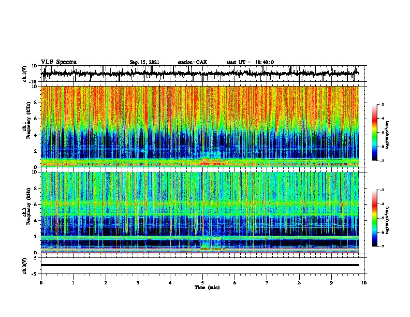Click time axis tick label "1"
Image resolution: width=410 pixels, height=317 pixels.
(73, 283)
